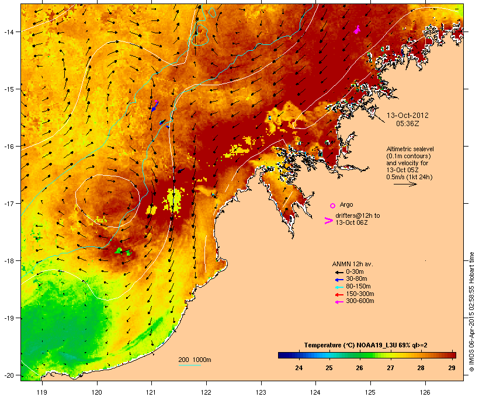The image size is (479, 397).
Task: Click the black 0-30m legend arrow
Action: [x=339, y=272]
